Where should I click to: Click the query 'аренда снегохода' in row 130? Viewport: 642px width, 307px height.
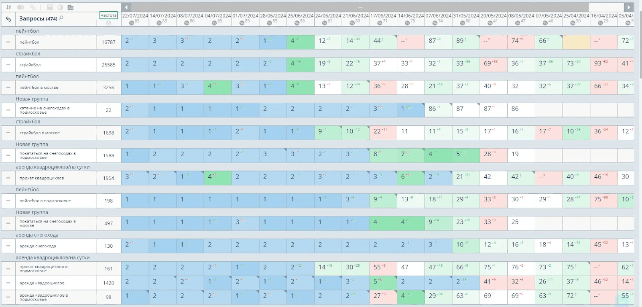point(38,246)
